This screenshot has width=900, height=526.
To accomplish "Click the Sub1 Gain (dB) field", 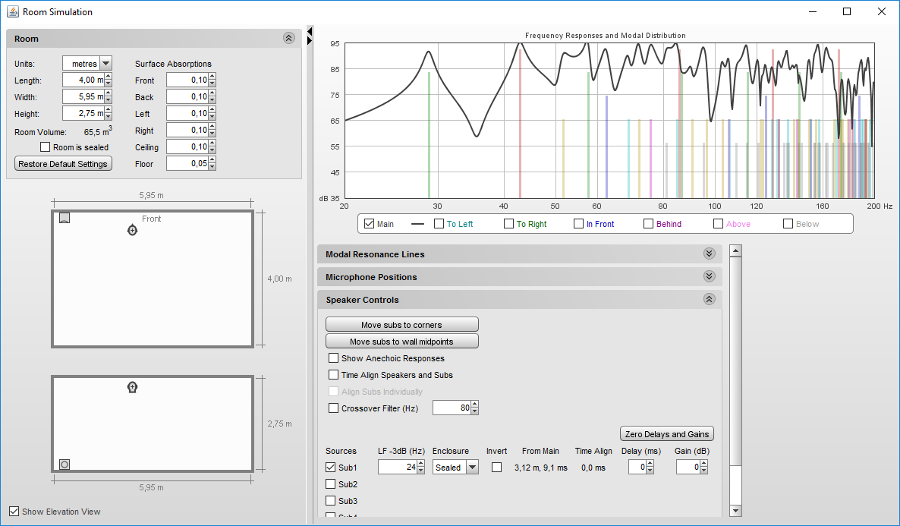I will (x=688, y=467).
